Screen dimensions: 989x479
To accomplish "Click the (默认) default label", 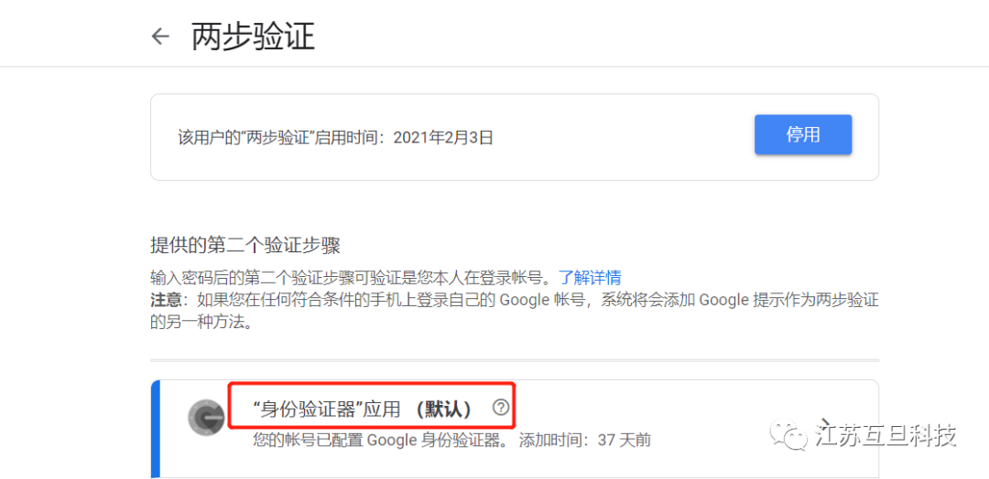I will coord(444,410).
